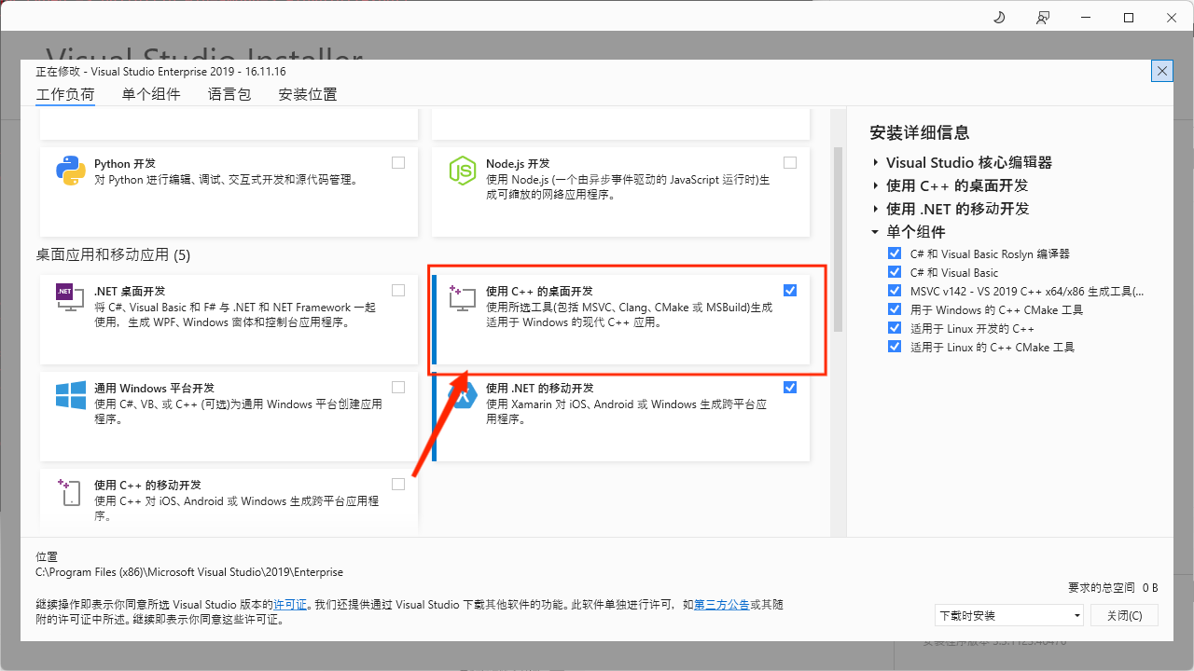Click the Node.js development workload icon

click(x=463, y=171)
